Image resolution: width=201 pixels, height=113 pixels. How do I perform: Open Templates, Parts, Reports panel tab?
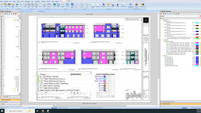(181, 102)
